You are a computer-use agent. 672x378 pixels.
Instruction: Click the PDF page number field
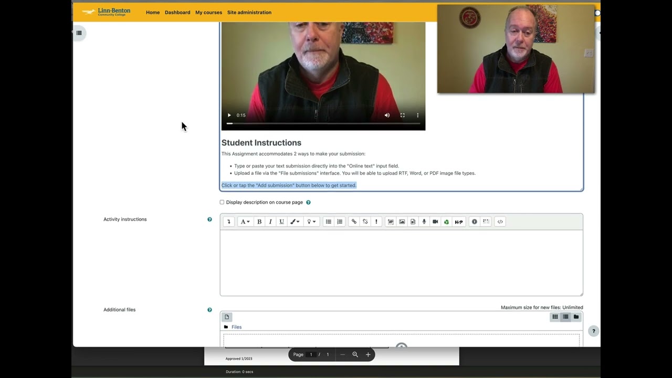311,354
